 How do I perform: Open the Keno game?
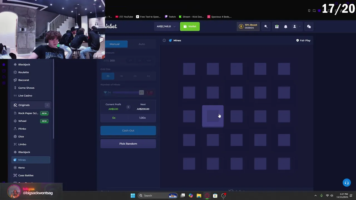pyautogui.click(x=31, y=168)
